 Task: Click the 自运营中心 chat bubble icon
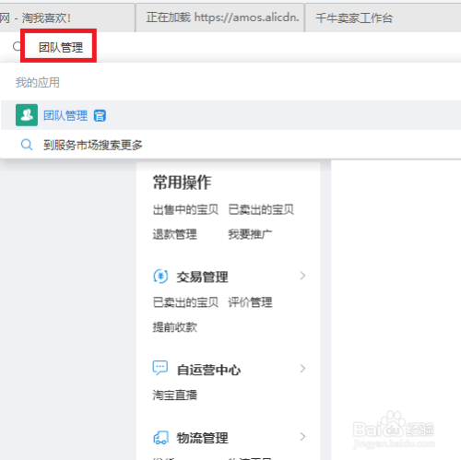pos(160,368)
